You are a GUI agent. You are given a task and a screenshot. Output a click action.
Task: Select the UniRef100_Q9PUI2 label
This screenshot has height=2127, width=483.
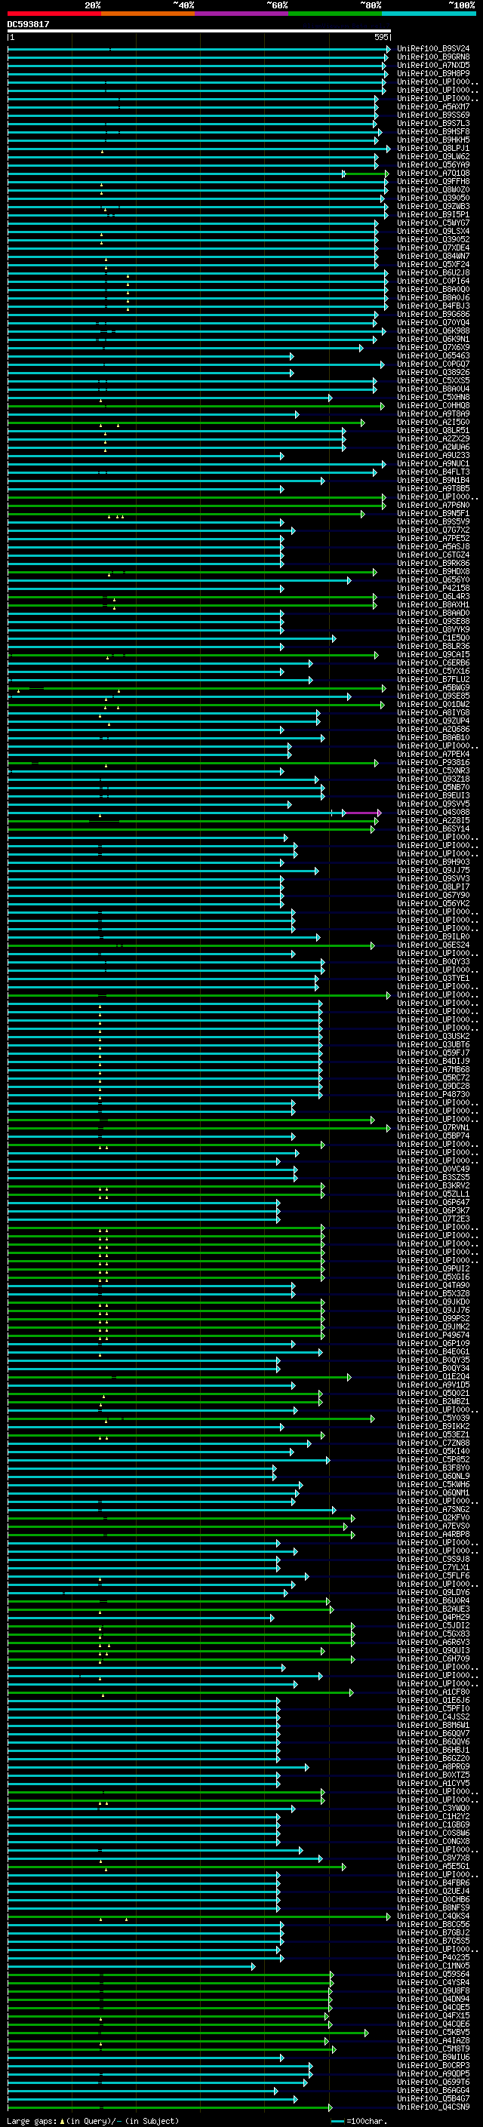tap(433, 1269)
